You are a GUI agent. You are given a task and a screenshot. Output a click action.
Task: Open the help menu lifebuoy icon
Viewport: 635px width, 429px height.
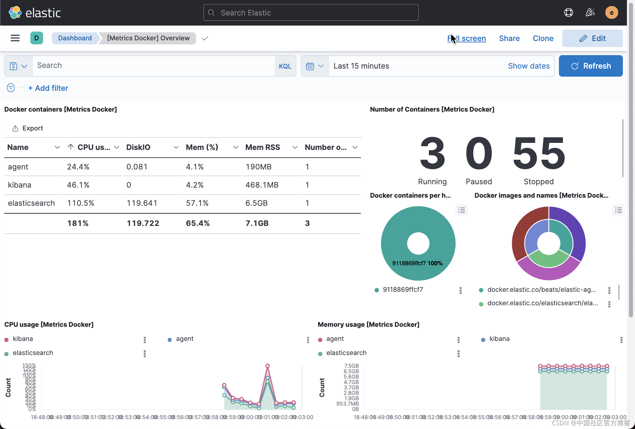click(x=569, y=13)
